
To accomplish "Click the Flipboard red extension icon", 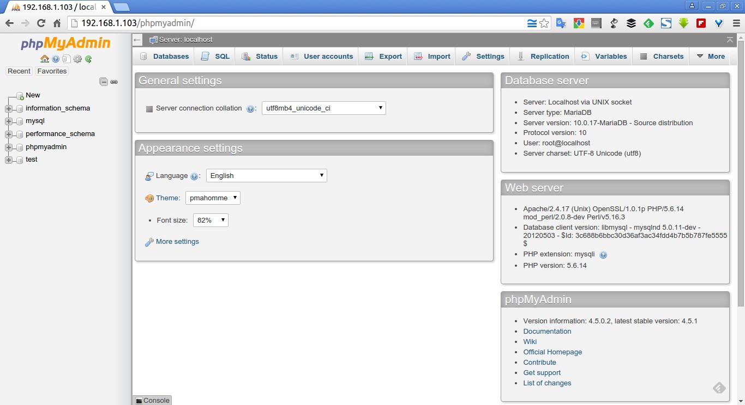I will pyautogui.click(x=701, y=23).
